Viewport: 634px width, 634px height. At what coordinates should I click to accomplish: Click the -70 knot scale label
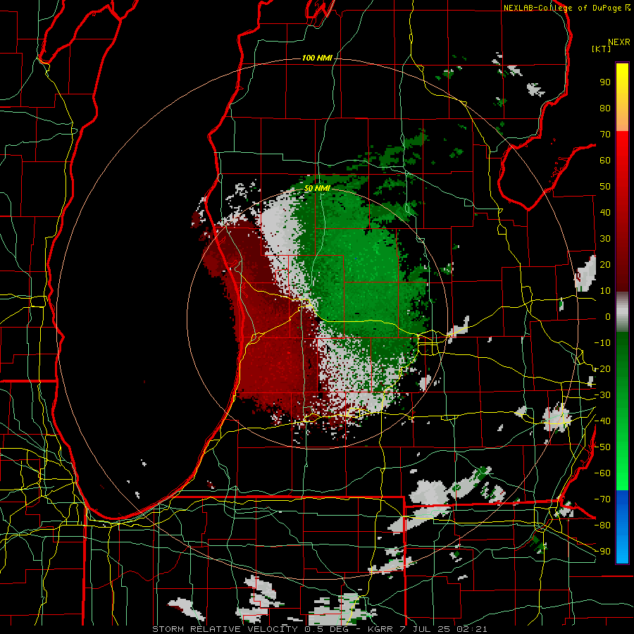point(602,499)
